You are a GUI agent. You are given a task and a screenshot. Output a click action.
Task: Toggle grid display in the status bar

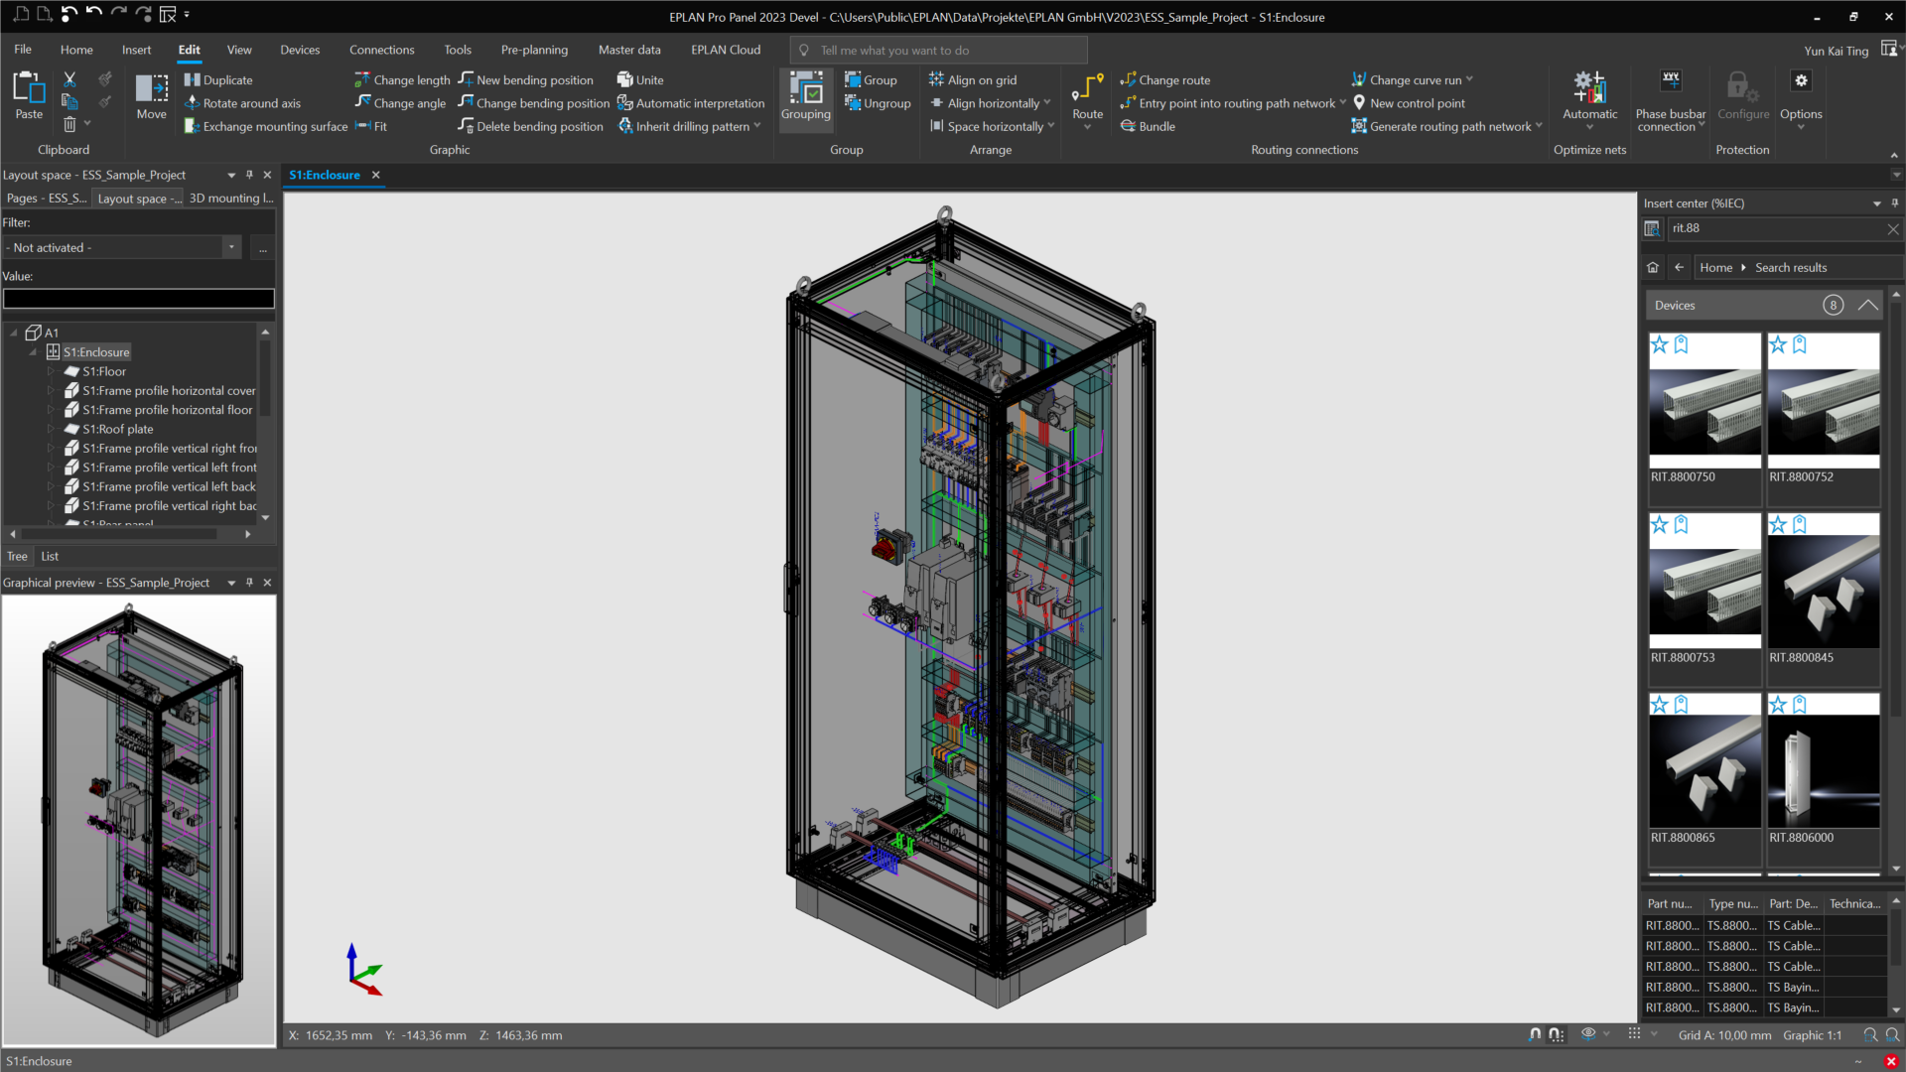(x=1634, y=1033)
